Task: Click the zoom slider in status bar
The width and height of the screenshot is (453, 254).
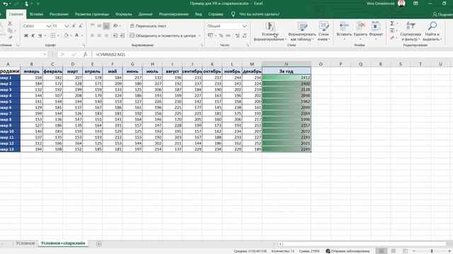Action: coord(432,251)
